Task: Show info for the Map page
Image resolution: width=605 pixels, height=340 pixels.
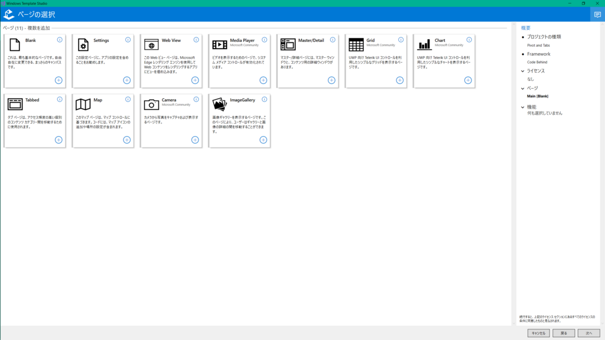Action: click(x=128, y=99)
